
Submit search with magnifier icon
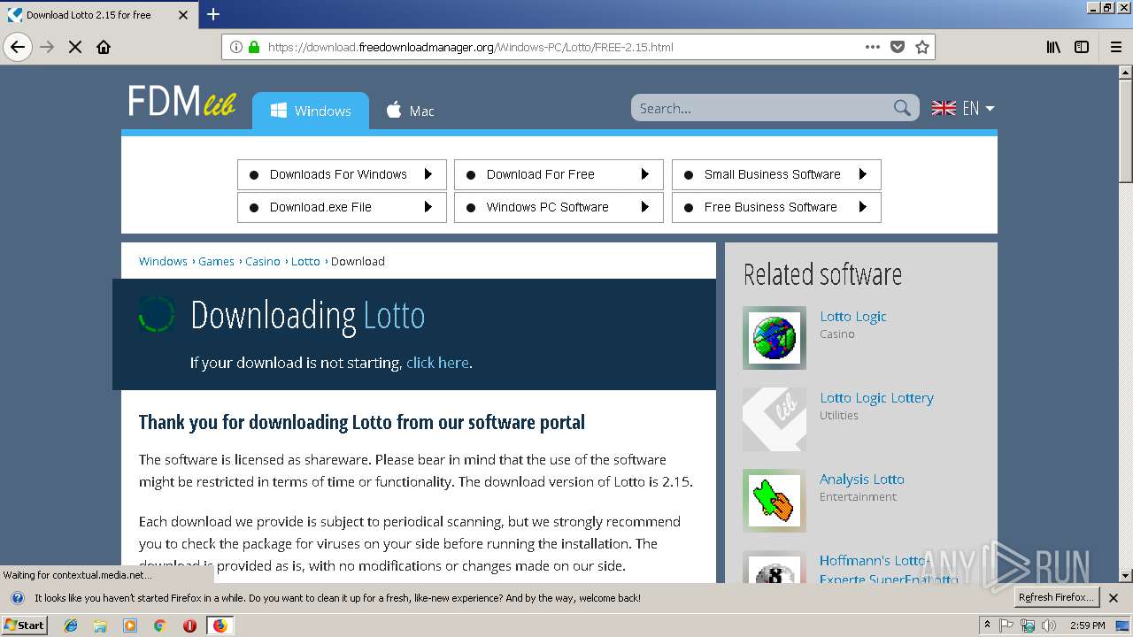pyautogui.click(x=902, y=108)
